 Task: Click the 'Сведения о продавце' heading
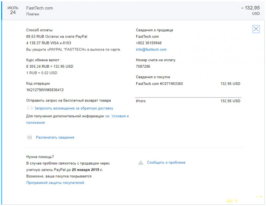coord(154,30)
